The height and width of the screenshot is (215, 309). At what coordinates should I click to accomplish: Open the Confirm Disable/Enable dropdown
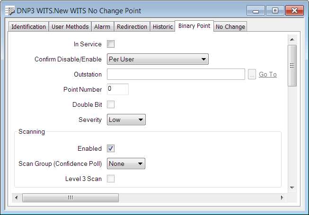pyautogui.click(x=158, y=60)
